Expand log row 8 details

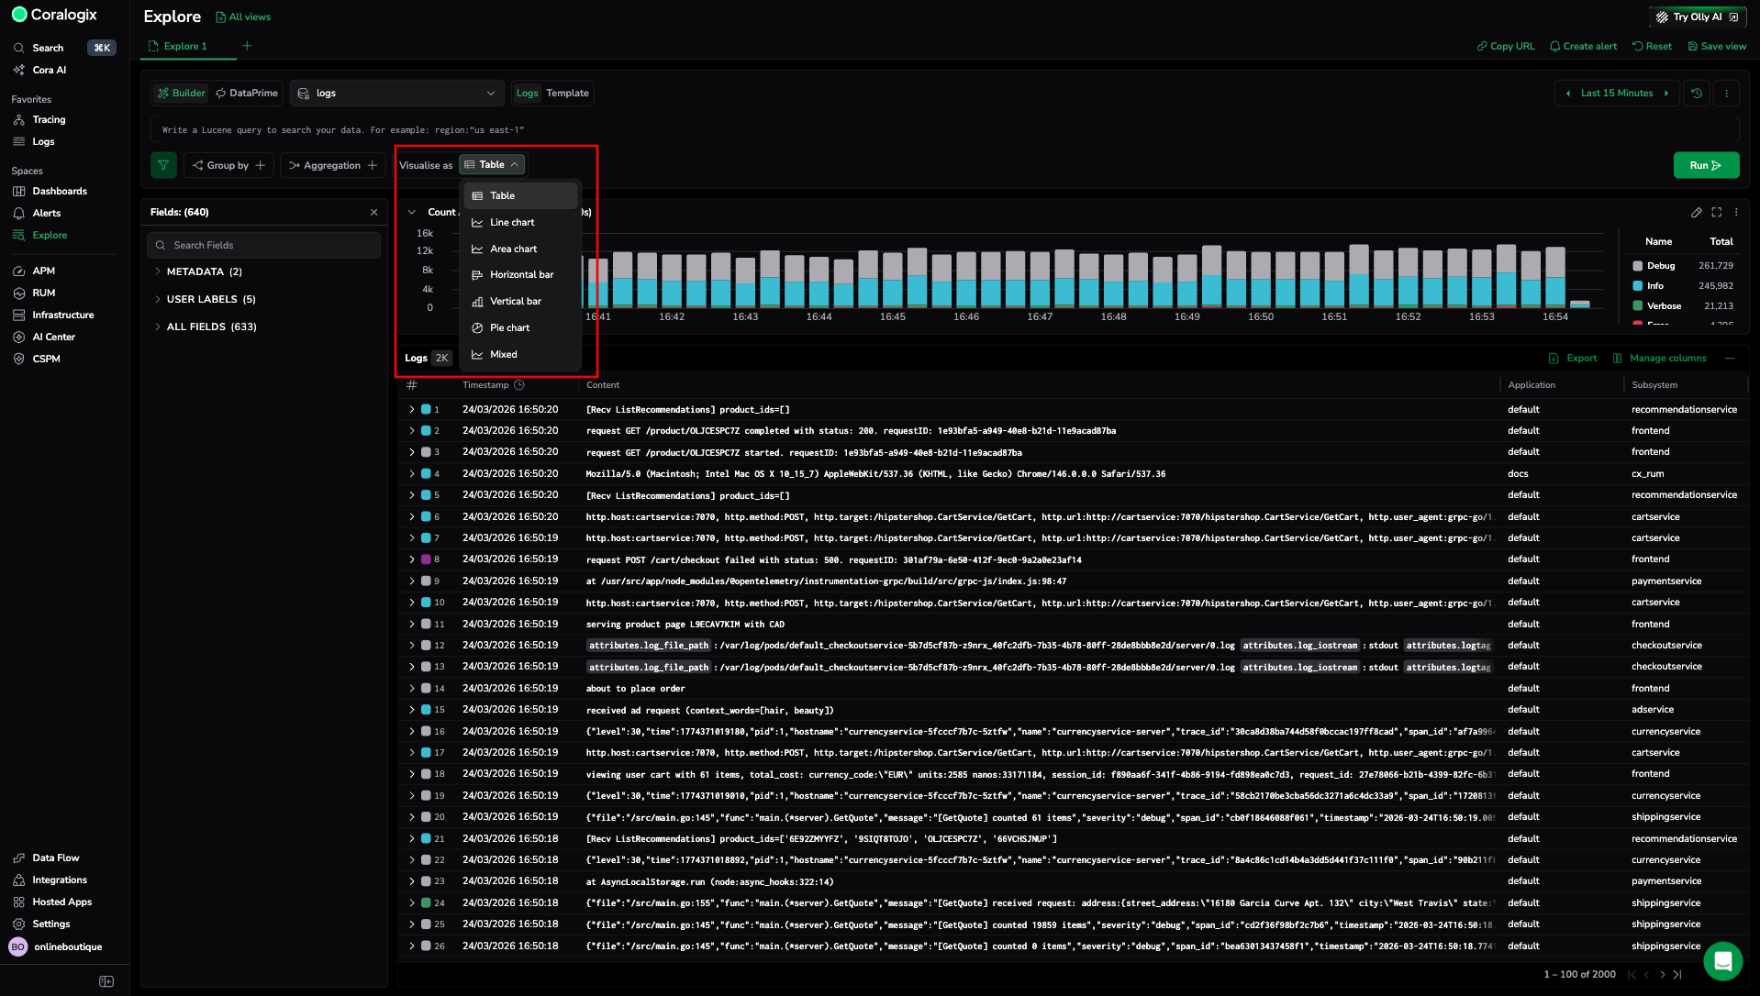point(411,559)
